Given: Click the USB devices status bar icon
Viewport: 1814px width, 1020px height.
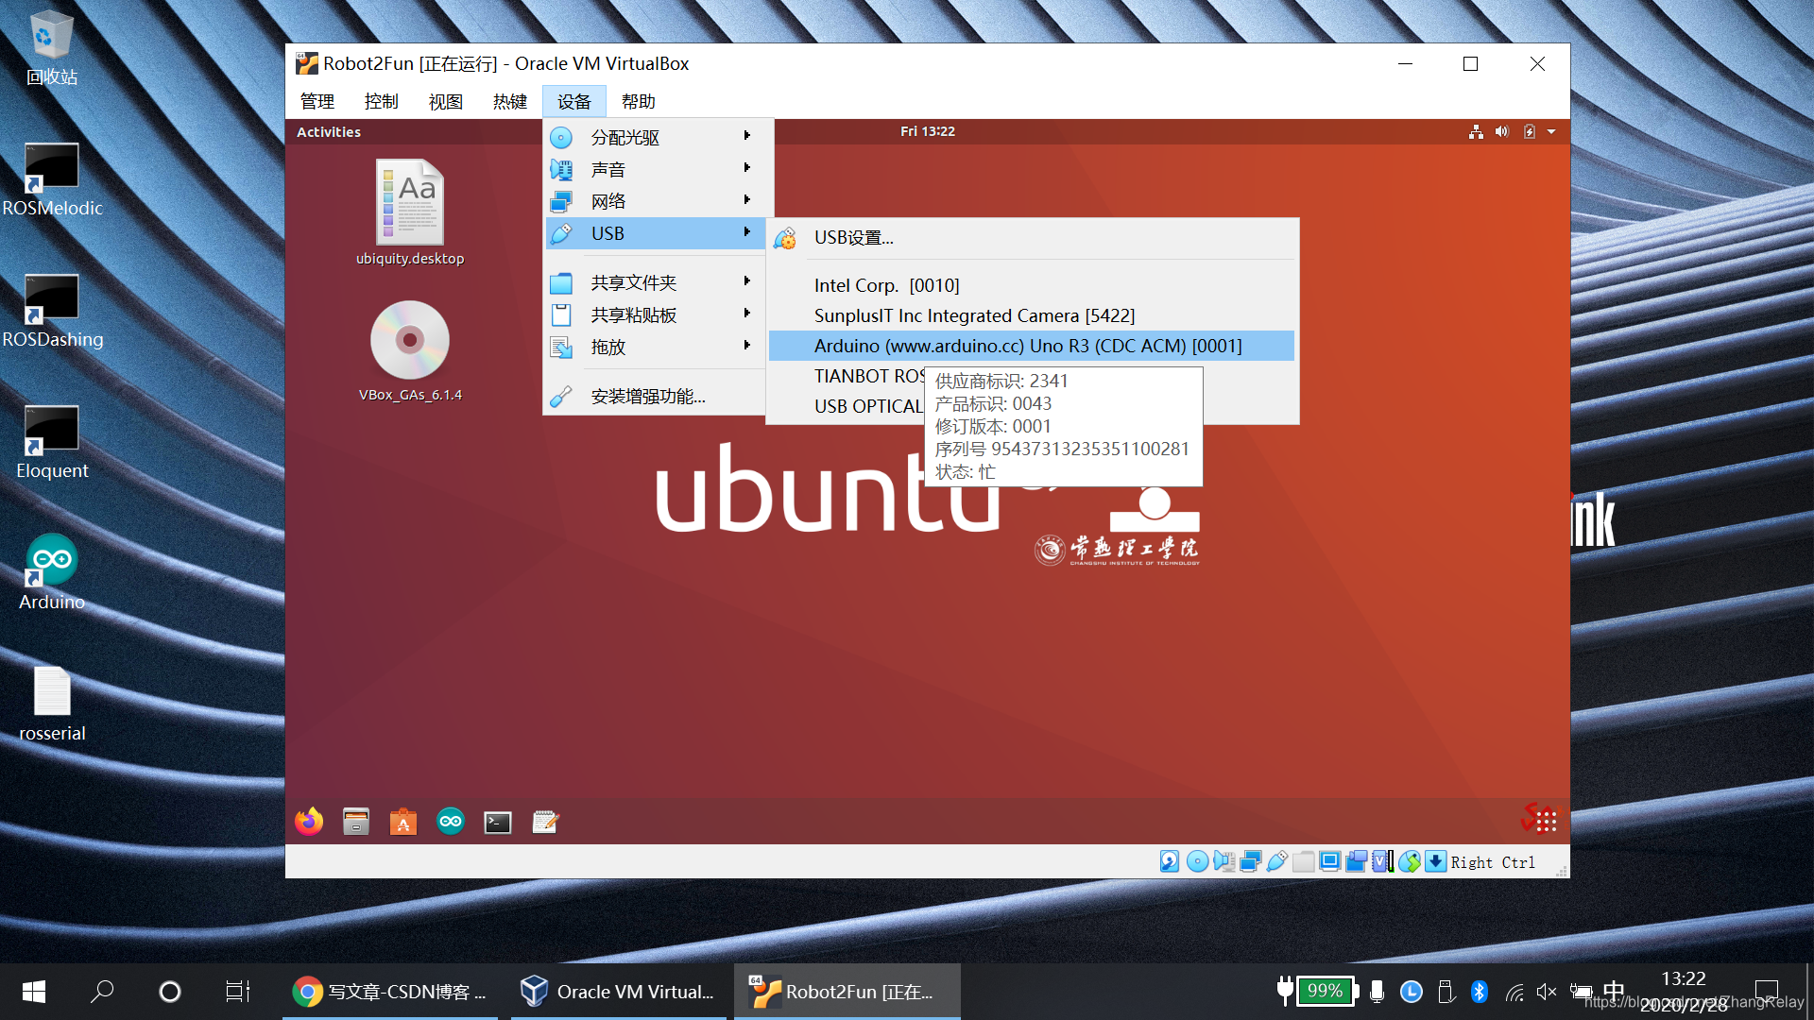Looking at the screenshot, I should pos(1276,861).
